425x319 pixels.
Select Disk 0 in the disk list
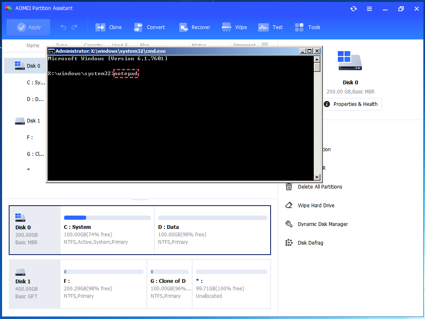[25, 66]
